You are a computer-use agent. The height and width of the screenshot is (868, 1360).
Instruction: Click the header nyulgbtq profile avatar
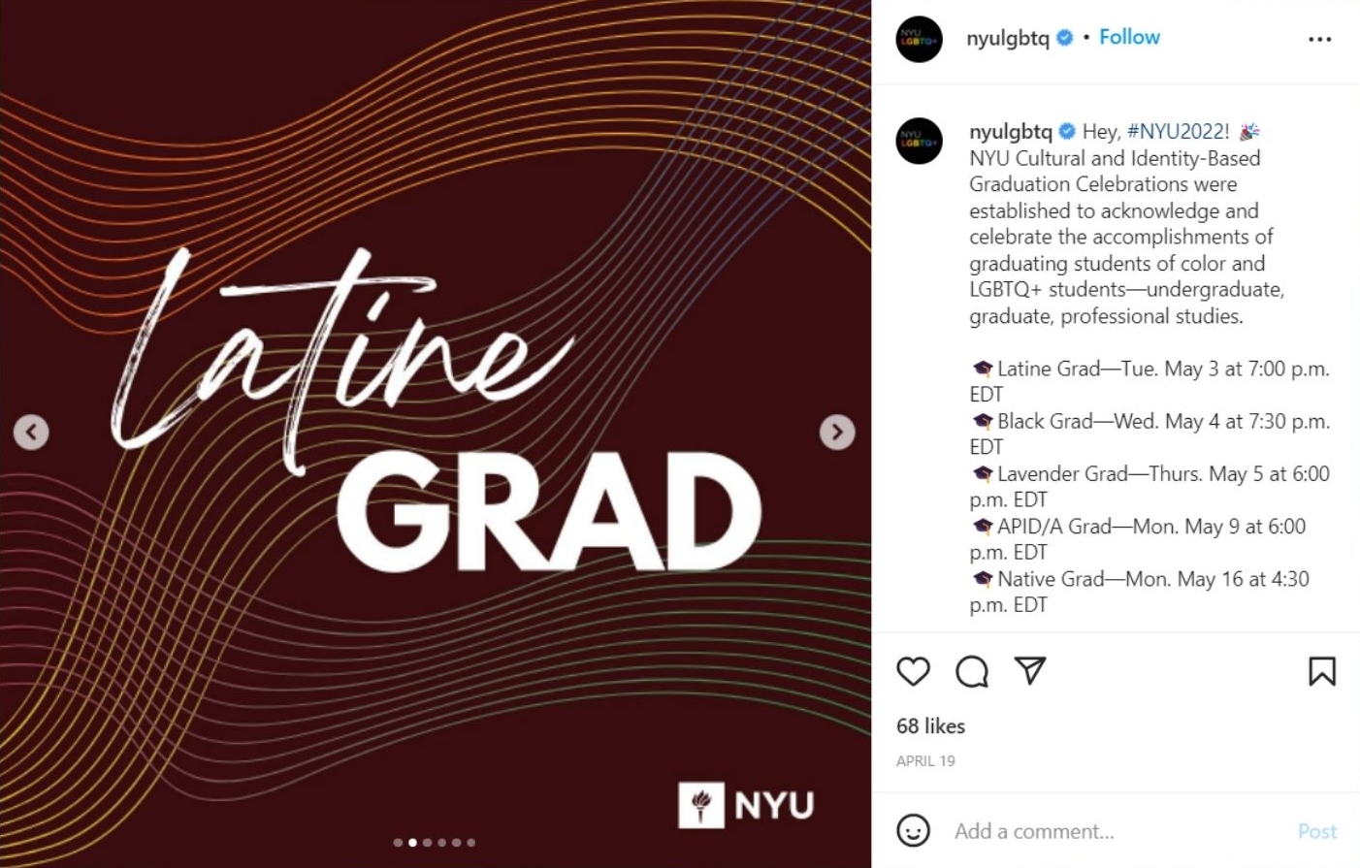pos(919,40)
